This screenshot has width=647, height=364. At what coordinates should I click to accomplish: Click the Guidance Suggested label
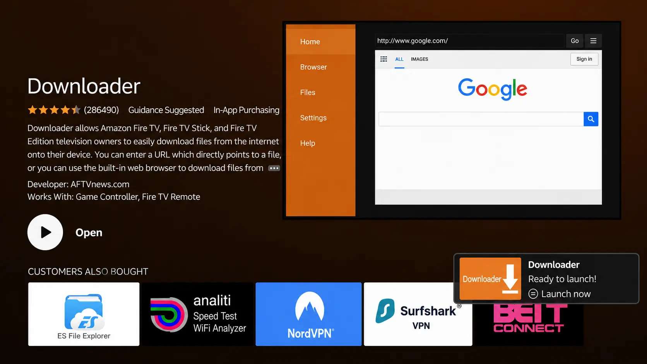click(166, 110)
